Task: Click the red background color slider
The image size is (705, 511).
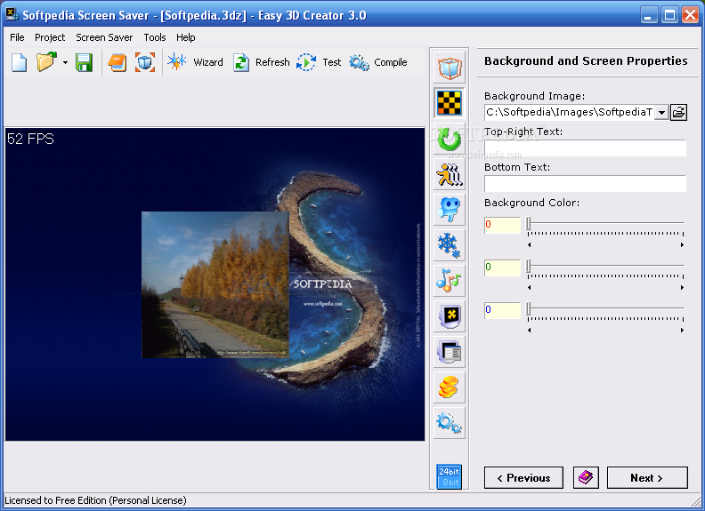Action: [x=605, y=226]
